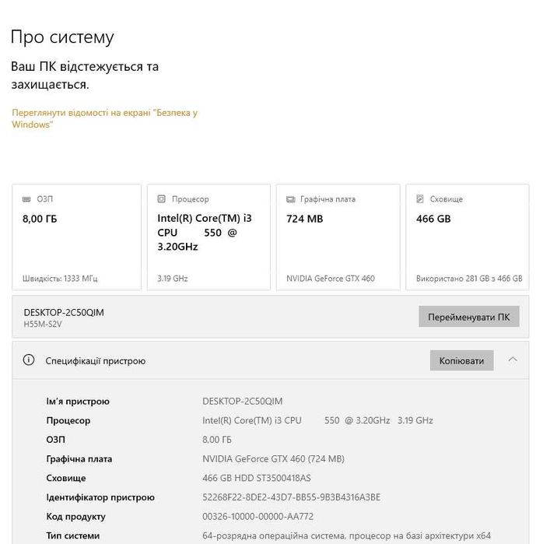Click the 'Про систему' page title
This screenshot has height=544, width=536.
coord(62,37)
